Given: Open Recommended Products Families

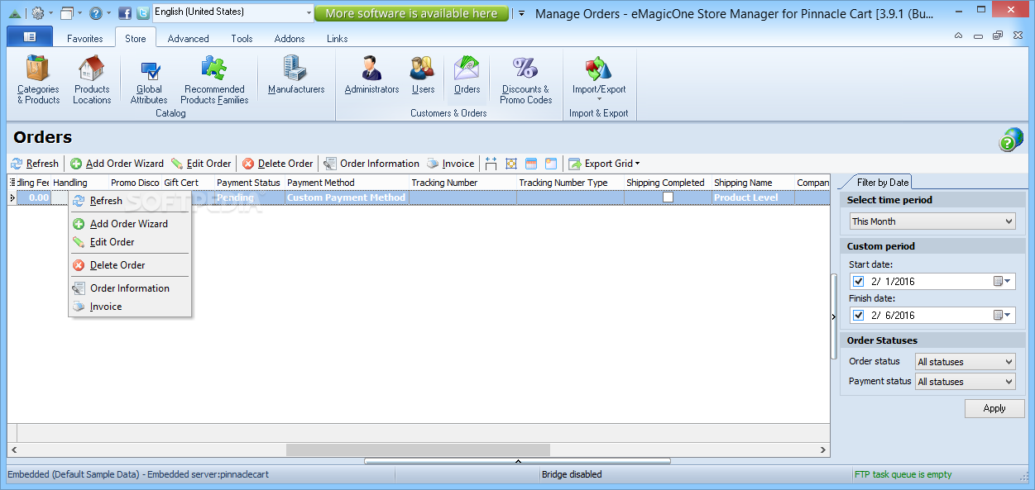Looking at the screenshot, I should click(214, 80).
